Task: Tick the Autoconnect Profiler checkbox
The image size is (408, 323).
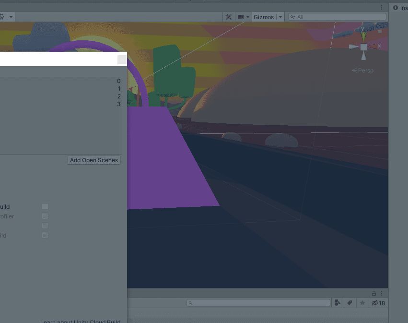Action: 45,216
